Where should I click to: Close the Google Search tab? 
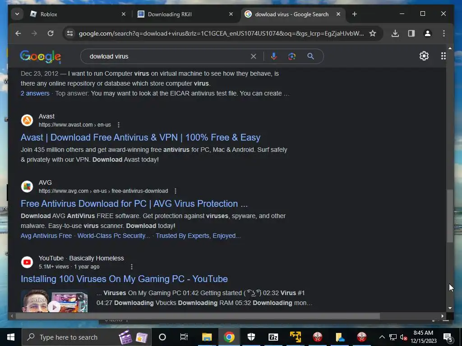tap(338, 14)
